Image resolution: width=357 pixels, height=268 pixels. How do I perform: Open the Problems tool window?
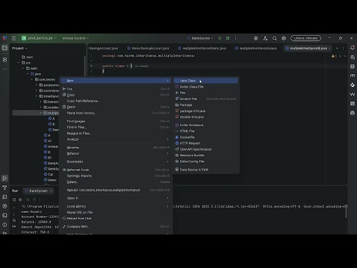click(x=4, y=224)
